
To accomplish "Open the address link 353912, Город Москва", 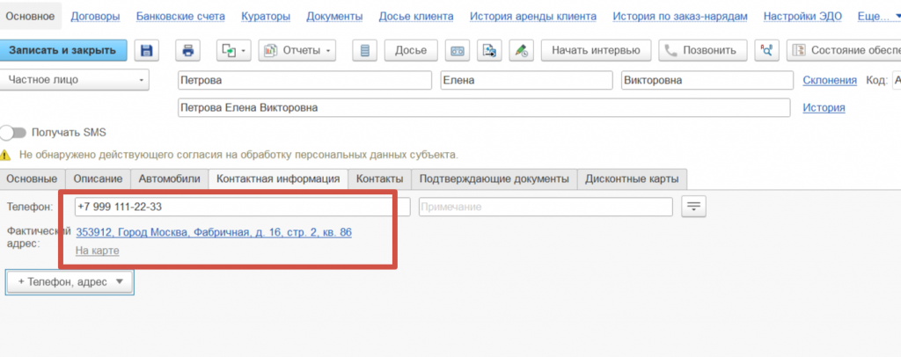I will pyautogui.click(x=214, y=232).
